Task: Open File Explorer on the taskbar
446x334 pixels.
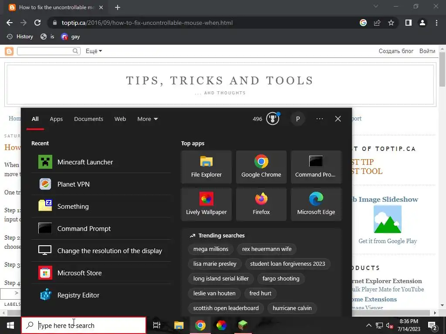Action: tap(179, 325)
